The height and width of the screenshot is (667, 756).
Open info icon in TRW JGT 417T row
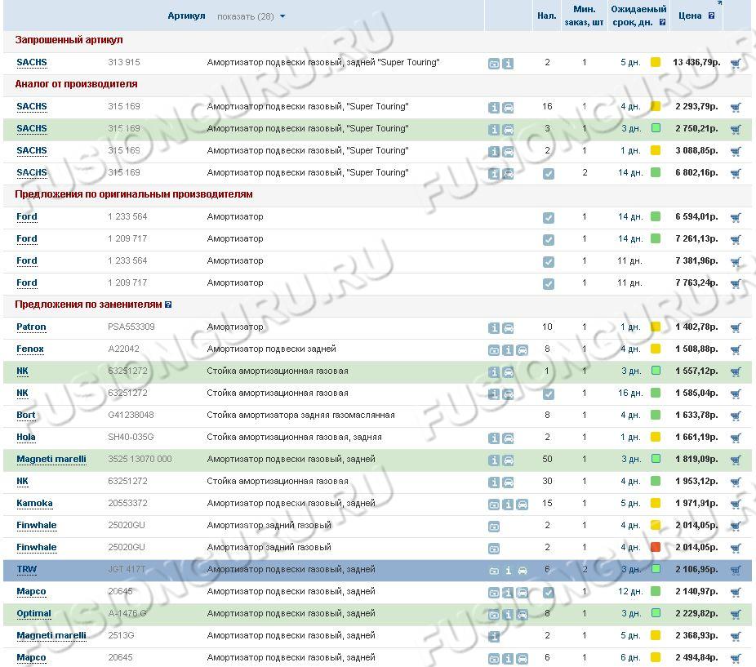point(508,571)
